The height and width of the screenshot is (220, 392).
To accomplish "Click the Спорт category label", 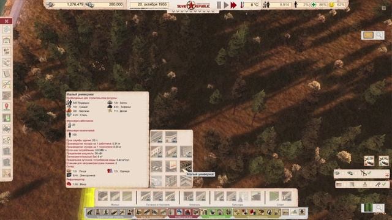I will pos(280,205).
